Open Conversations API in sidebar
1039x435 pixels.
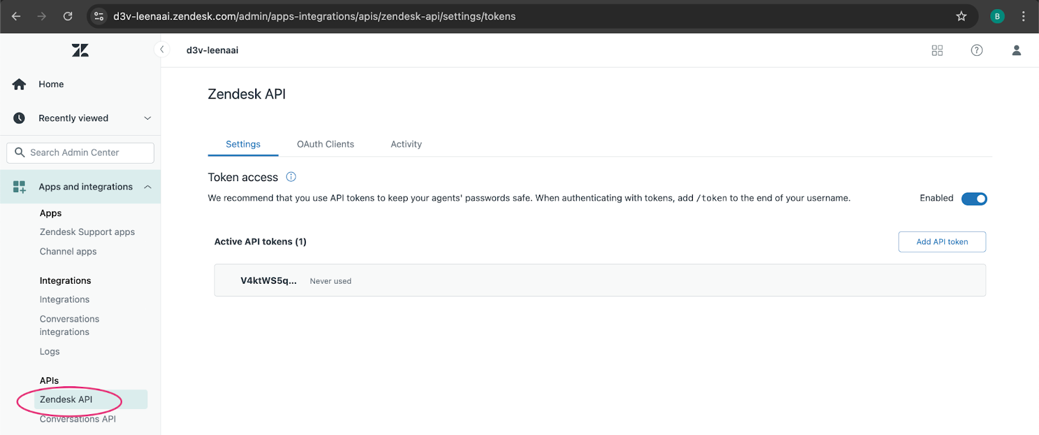[77, 419]
